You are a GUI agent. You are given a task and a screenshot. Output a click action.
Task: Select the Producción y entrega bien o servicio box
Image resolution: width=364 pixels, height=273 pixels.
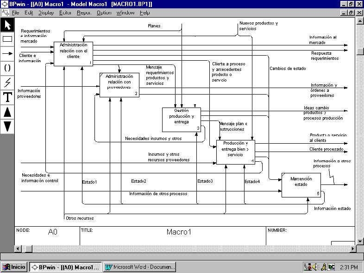click(235, 152)
